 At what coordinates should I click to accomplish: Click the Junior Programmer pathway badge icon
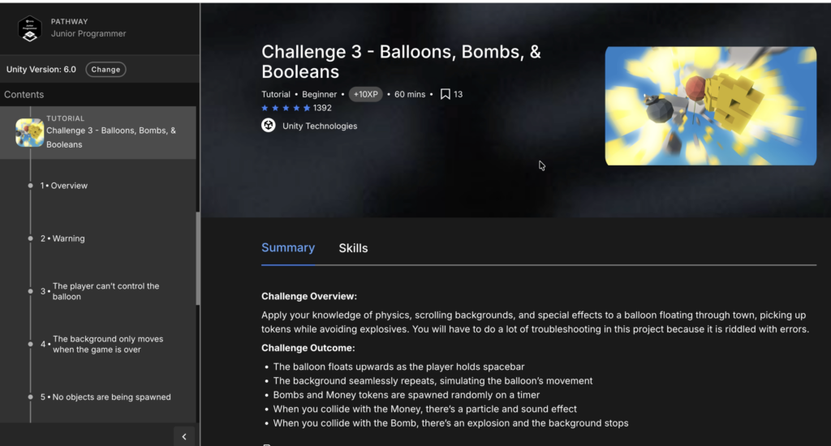29,28
